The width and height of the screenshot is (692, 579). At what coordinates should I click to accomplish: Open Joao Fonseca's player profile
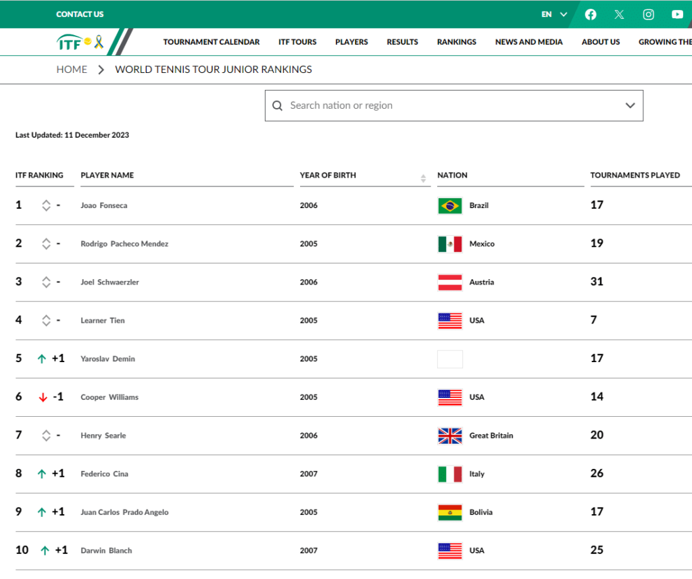pyautogui.click(x=104, y=205)
